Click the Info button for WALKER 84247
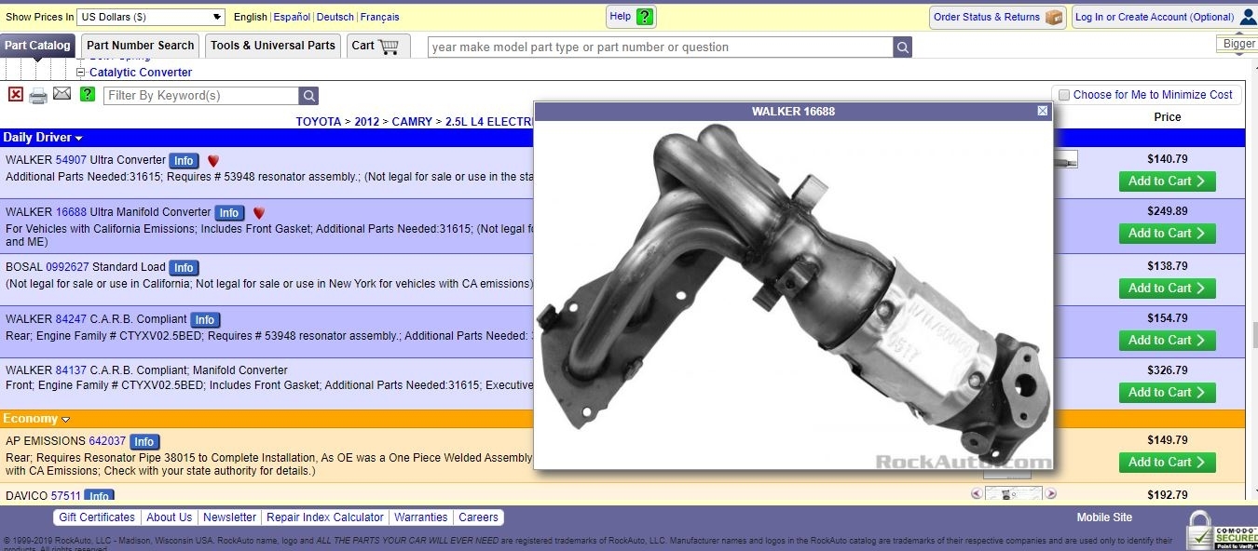1258x551 pixels. point(205,320)
